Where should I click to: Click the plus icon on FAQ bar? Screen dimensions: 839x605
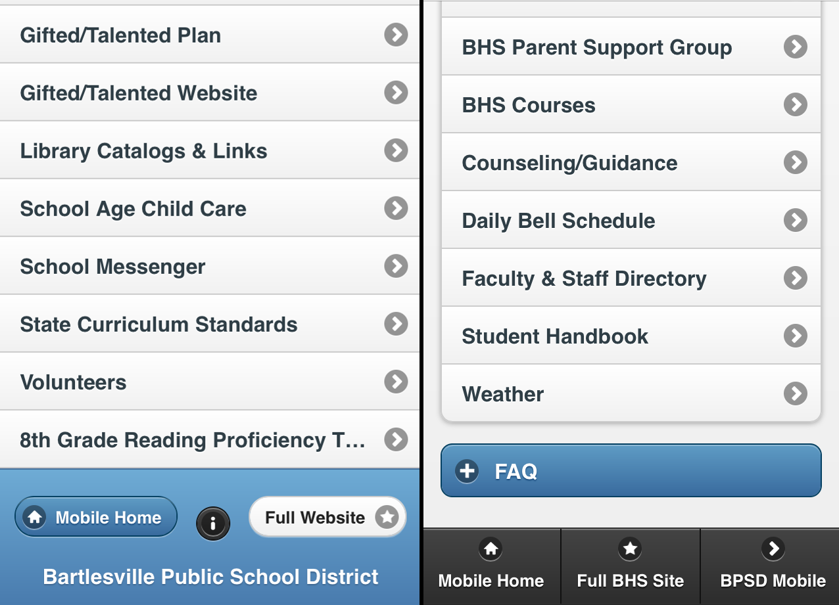(x=467, y=471)
